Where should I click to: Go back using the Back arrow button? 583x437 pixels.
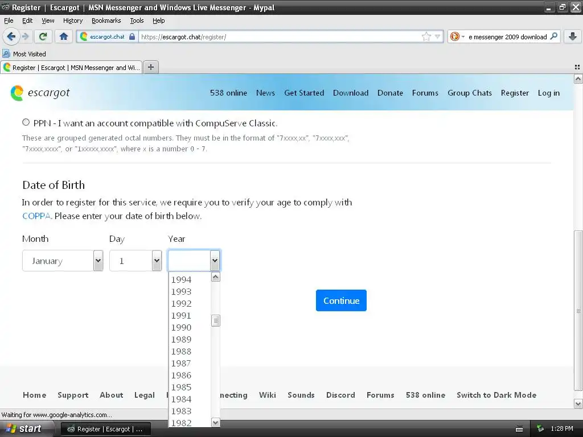(11, 36)
